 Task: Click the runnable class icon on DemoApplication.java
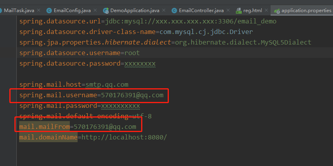[106, 11]
